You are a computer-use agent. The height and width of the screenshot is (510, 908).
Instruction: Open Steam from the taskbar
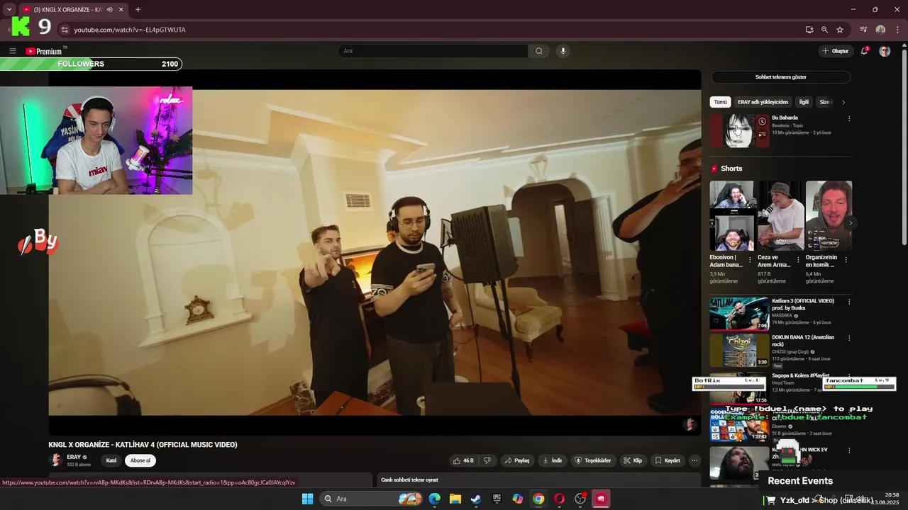point(476,499)
